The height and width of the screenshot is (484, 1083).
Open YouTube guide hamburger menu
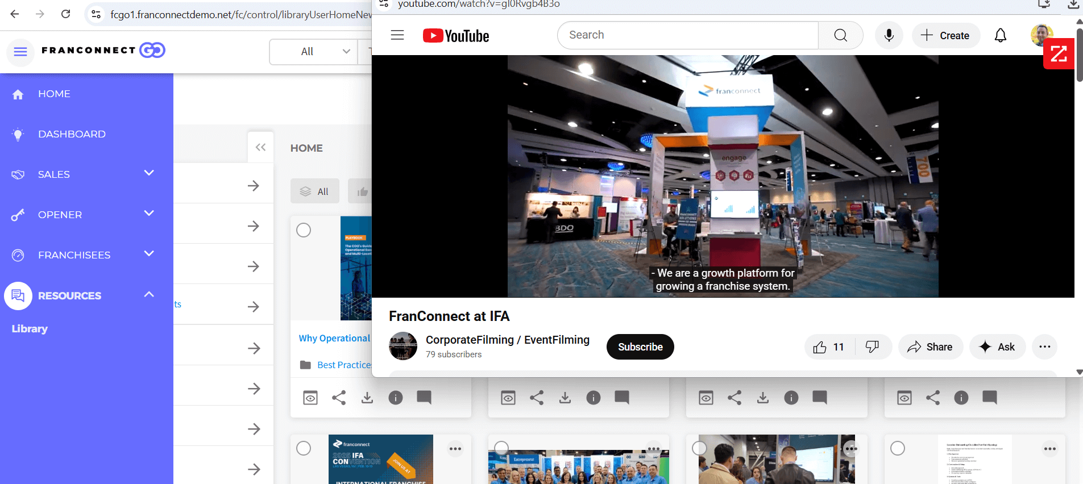pyautogui.click(x=397, y=35)
